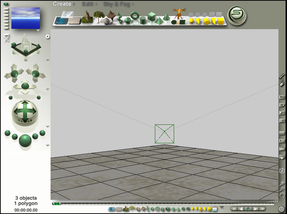Create a yellow cylinder parallel light
This screenshot has height=214, width=287.
[206, 21]
